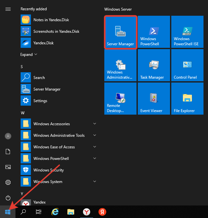Launch the Event Viewer tile
Screen dimensions: 208x218
[154, 99]
